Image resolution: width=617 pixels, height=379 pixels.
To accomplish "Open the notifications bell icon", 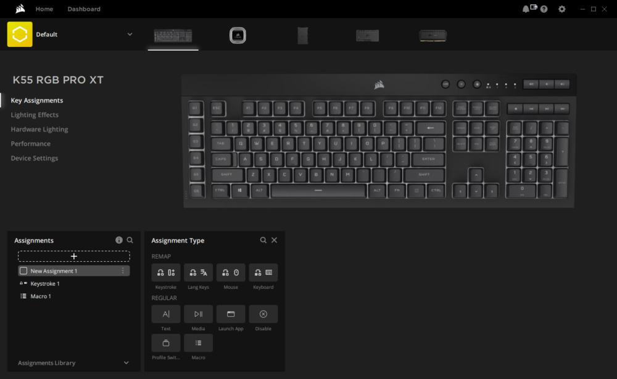I will [525, 9].
